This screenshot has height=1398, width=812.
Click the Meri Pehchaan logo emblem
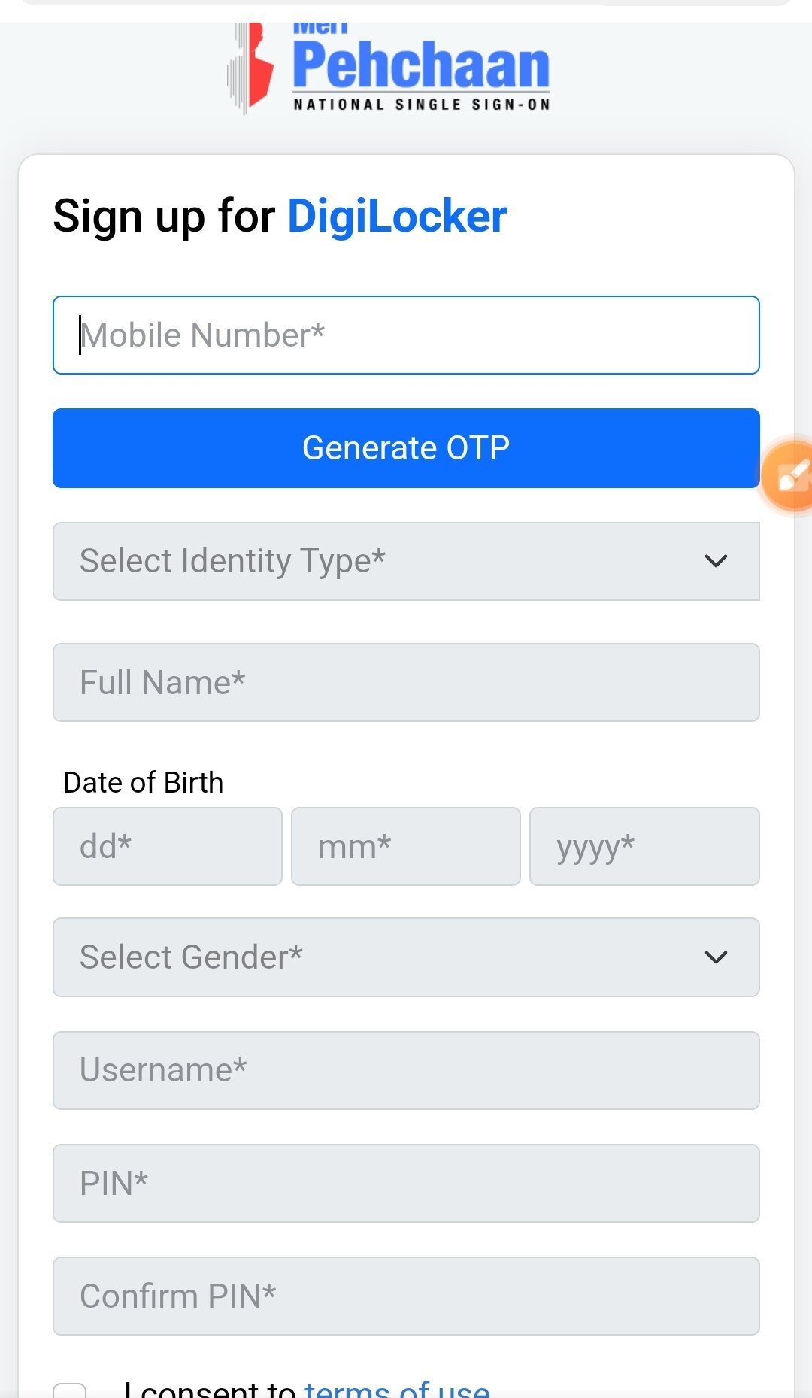[x=251, y=68]
